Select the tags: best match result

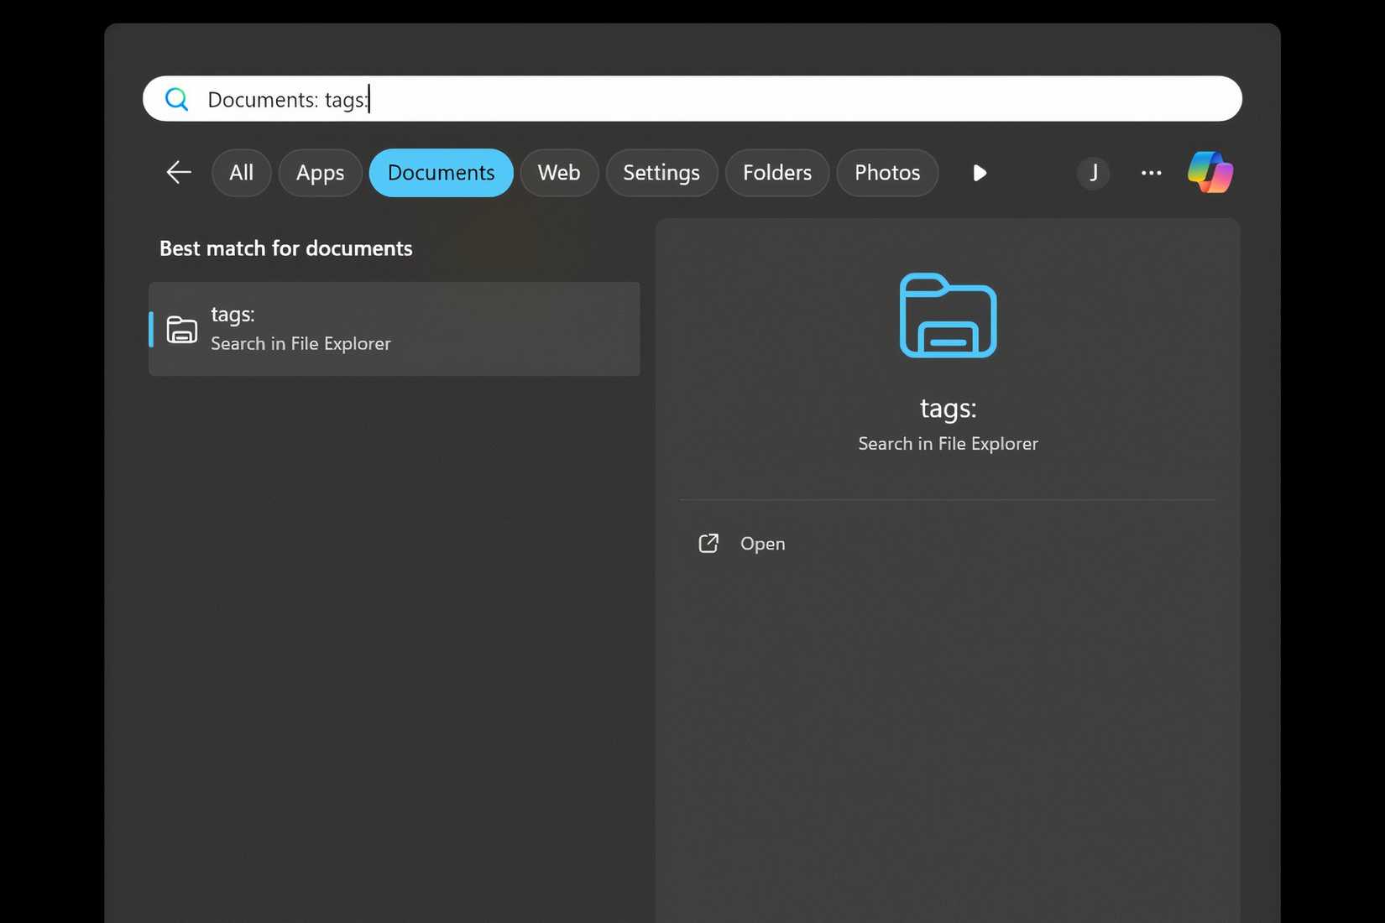tap(395, 328)
